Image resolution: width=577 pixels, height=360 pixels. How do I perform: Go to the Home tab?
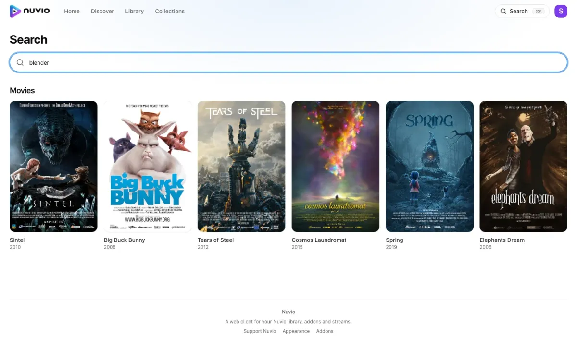[x=72, y=11]
